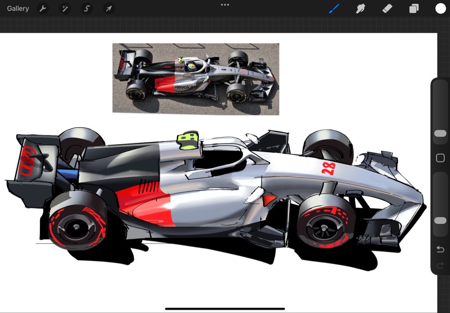Open the active color picker
Image resolution: width=450 pixels, height=313 pixels.
pos(439,8)
